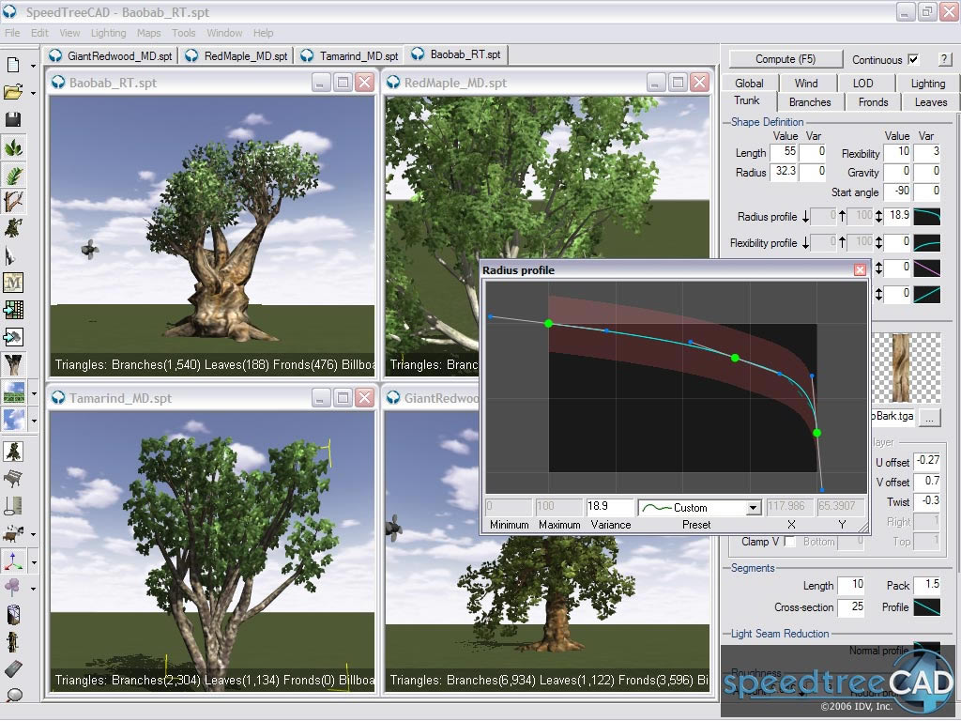961x721 pixels.
Task: Select the GiantRedwood_MD.spt document tab
Action: click(113, 55)
